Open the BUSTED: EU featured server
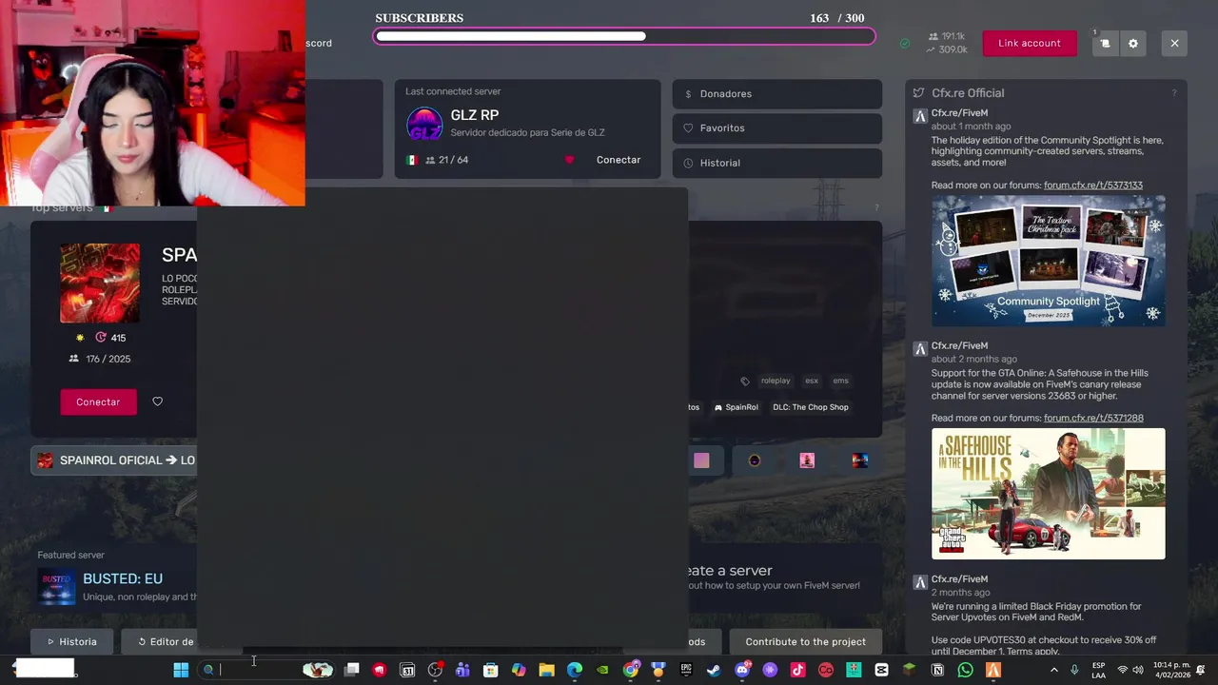1218x685 pixels. coord(123,578)
